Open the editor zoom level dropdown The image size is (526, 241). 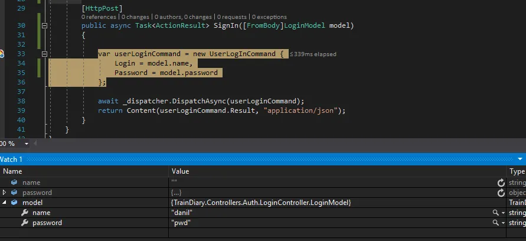26,144
